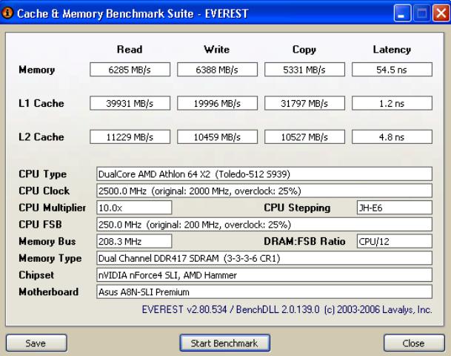Click the title bar text Cache & Memory Benchmark Suite
Image resolution: width=451 pixels, height=356 pixels.
[x=105, y=13]
